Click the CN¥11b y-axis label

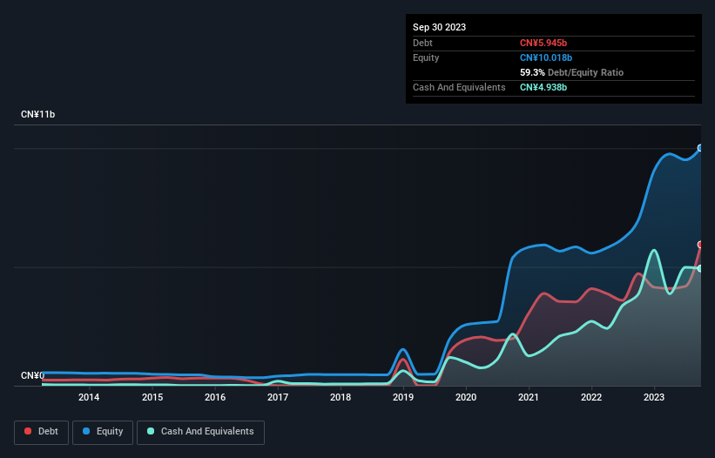[37, 114]
